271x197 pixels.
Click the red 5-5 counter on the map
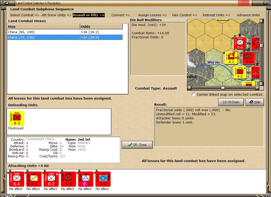coord(249,58)
